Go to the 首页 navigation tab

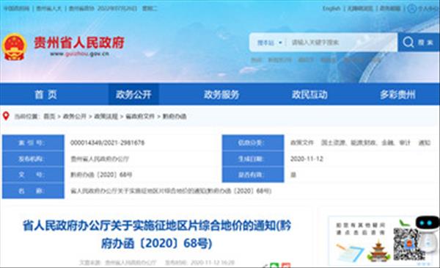pos(45,95)
